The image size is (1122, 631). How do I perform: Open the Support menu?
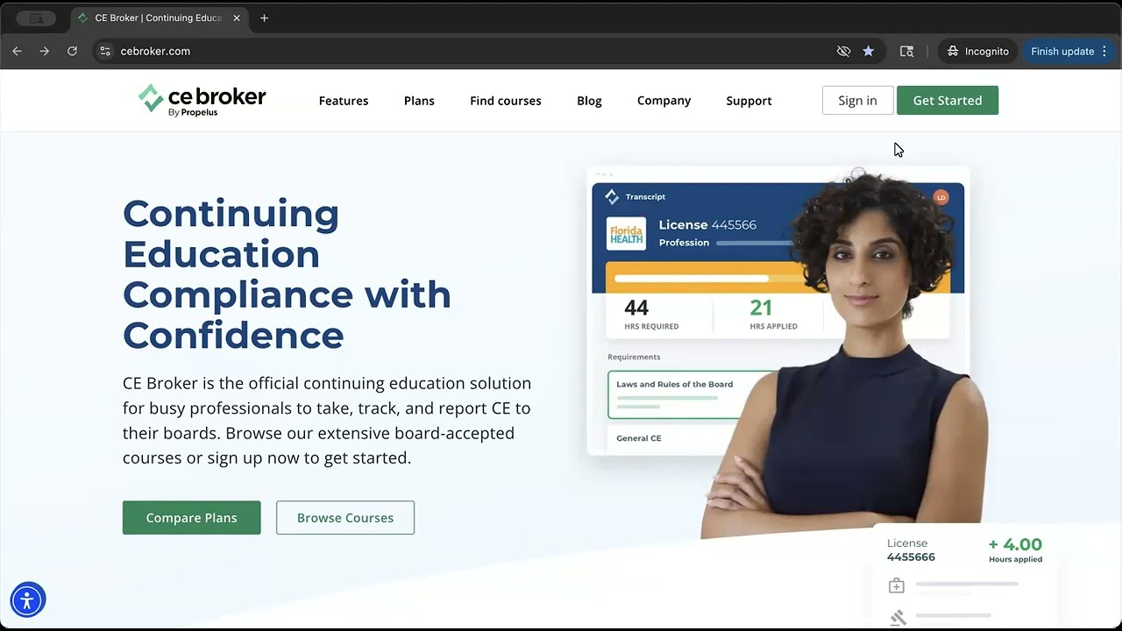[x=749, y=101]
